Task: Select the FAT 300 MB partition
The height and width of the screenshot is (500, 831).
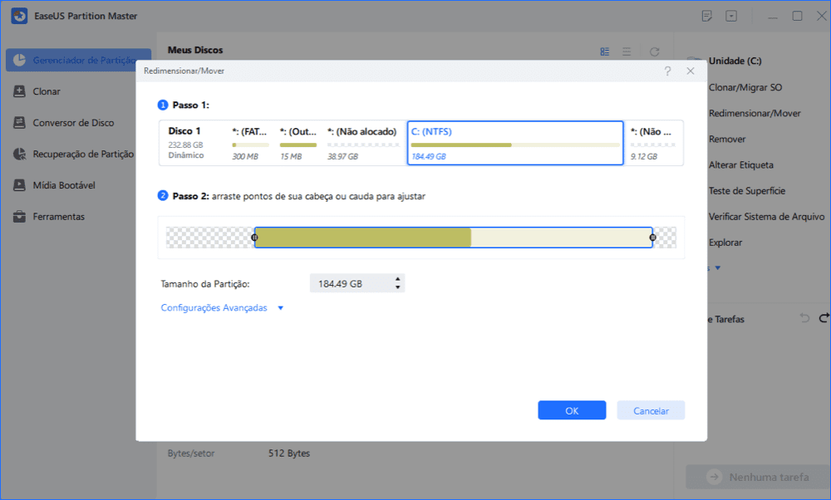Action: tap(250, 143)
